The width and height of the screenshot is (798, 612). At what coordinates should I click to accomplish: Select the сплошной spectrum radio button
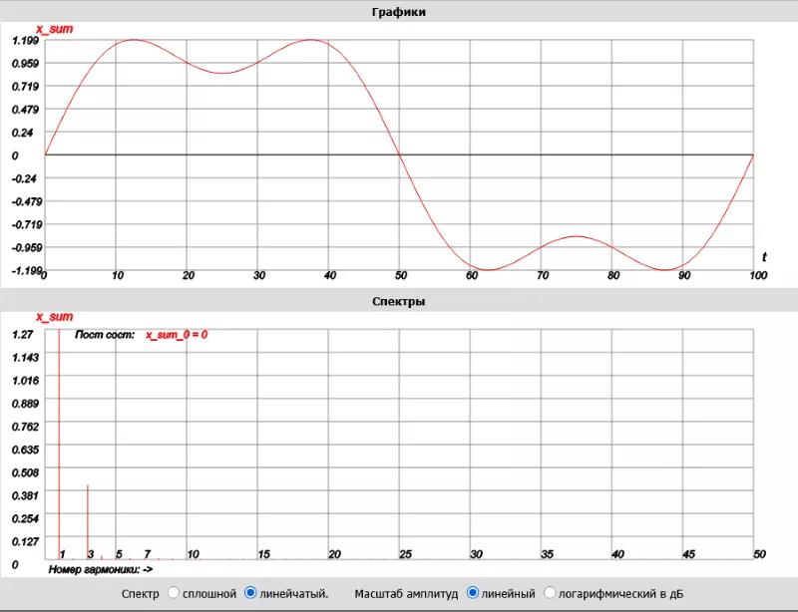[x=174, y=593]
